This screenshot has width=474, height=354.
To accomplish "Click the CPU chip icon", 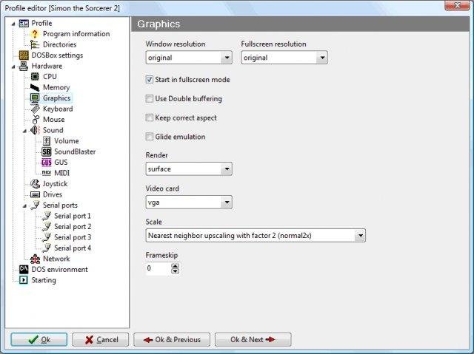I will 35,77.
